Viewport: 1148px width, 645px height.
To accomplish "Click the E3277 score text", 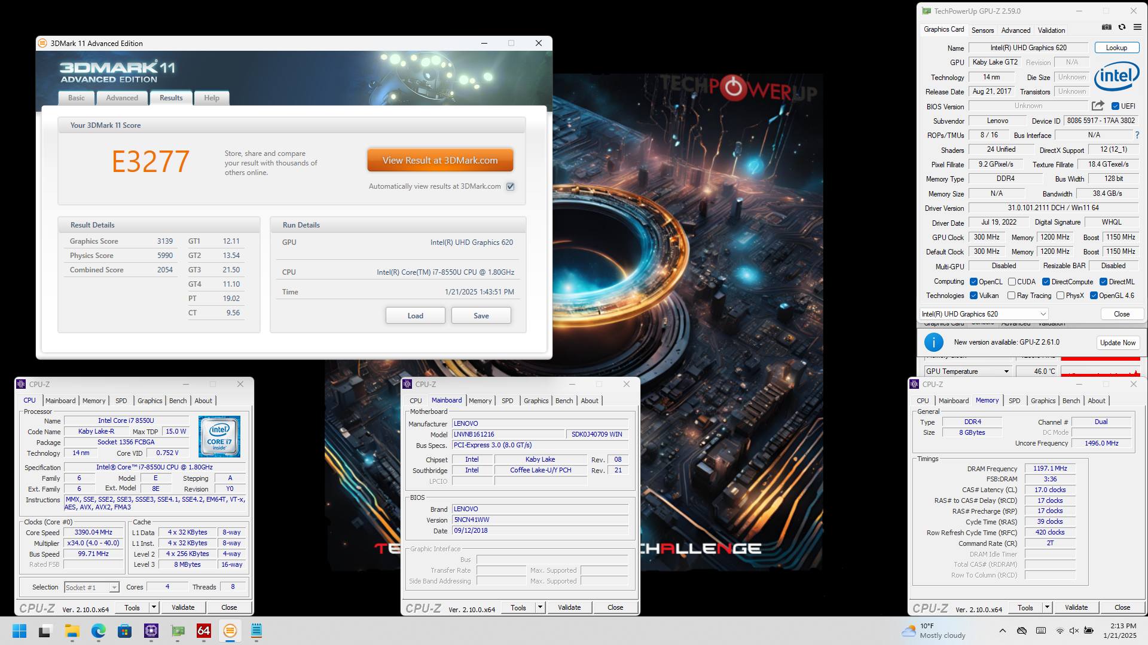I will click(x=151, y=161).
